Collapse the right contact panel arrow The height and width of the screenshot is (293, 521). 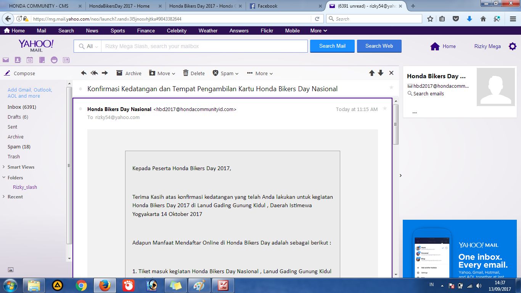pyautogui.click(x=400, y=175)
